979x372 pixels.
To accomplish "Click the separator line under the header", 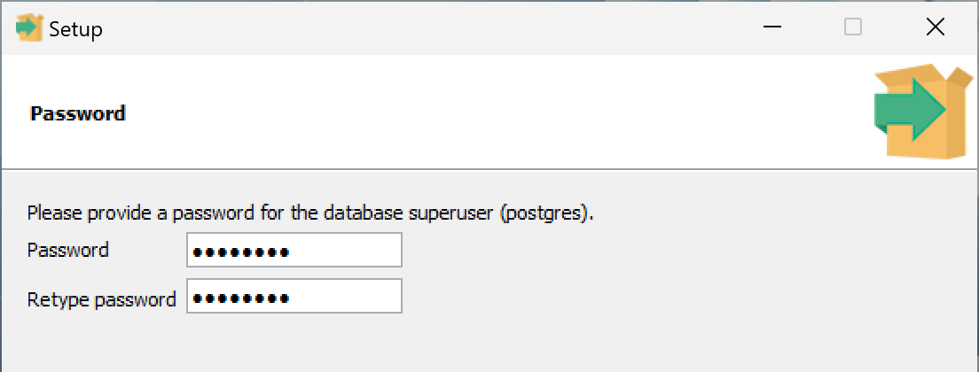I will [x=443, y=168].
